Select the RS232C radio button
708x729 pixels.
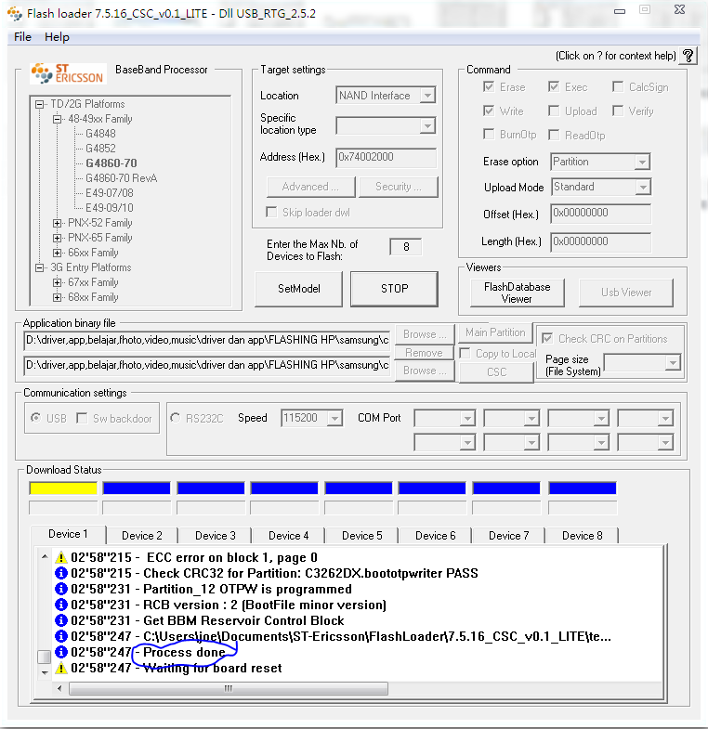click(x=175, y=418)
